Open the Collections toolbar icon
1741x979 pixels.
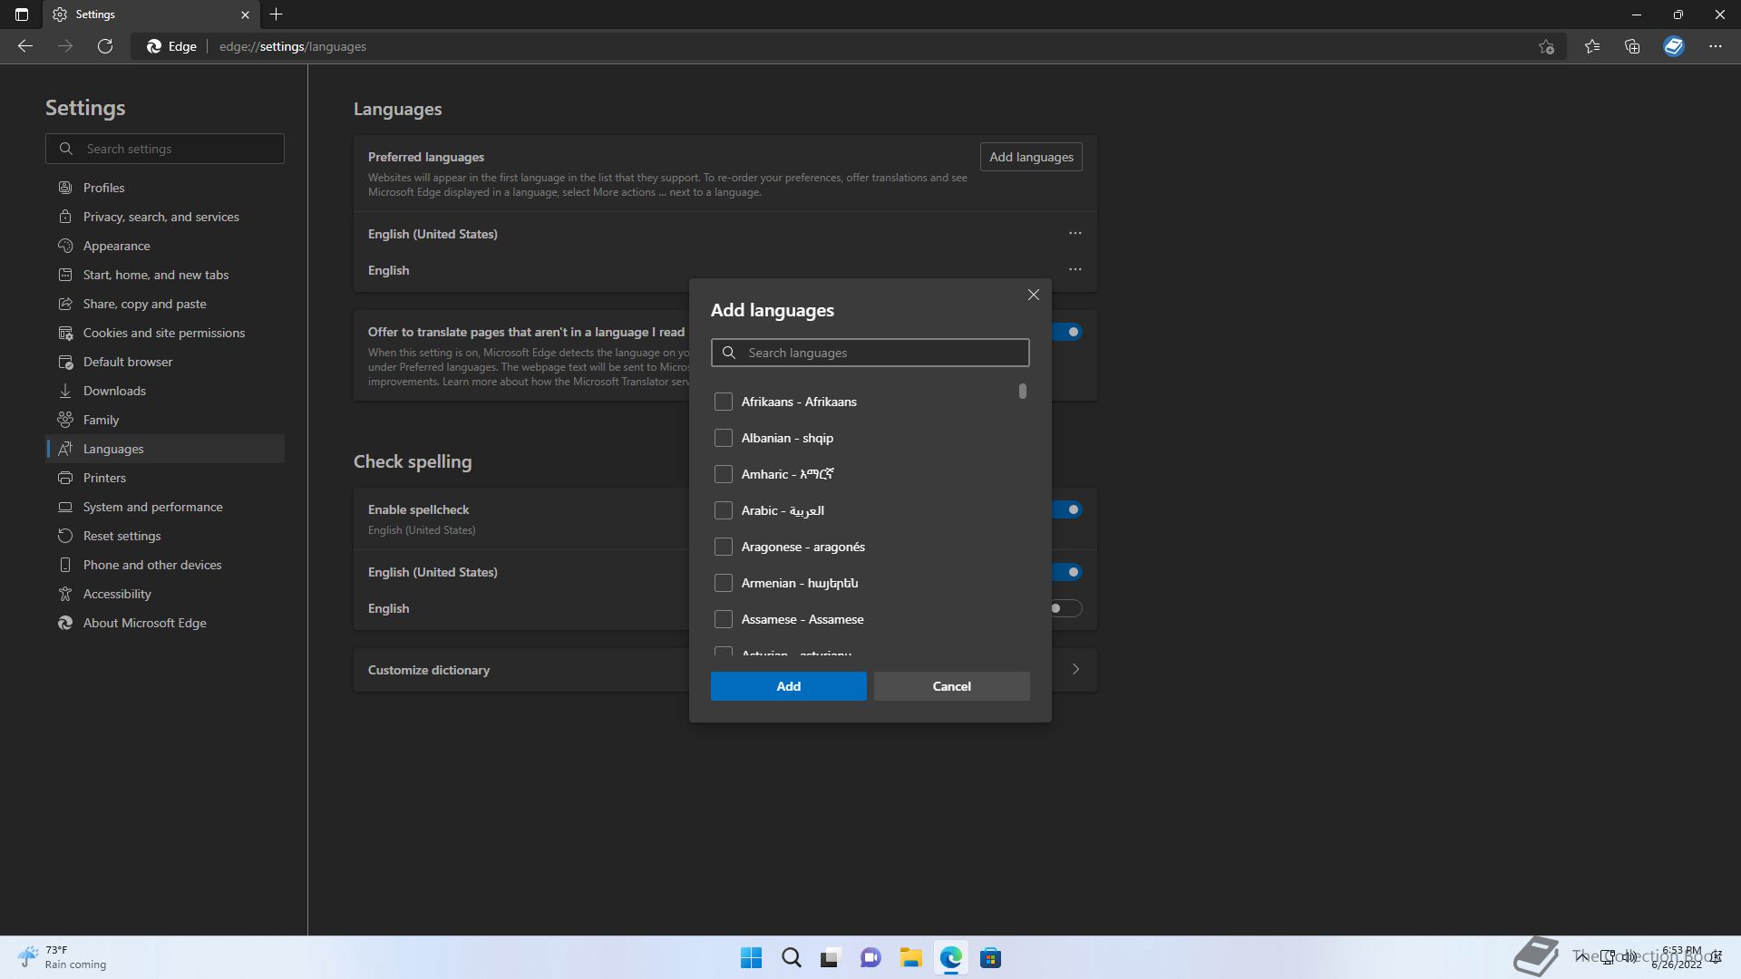pos(1632,46)
